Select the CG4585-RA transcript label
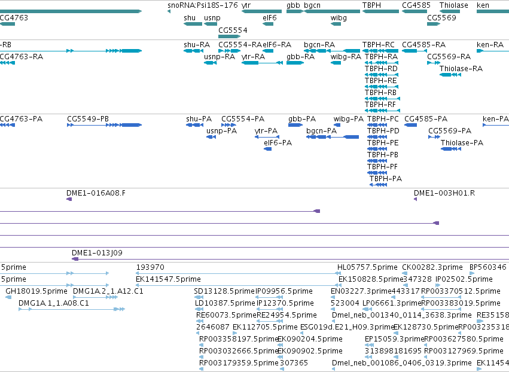509x372 pixels. (x=423, y=44)
